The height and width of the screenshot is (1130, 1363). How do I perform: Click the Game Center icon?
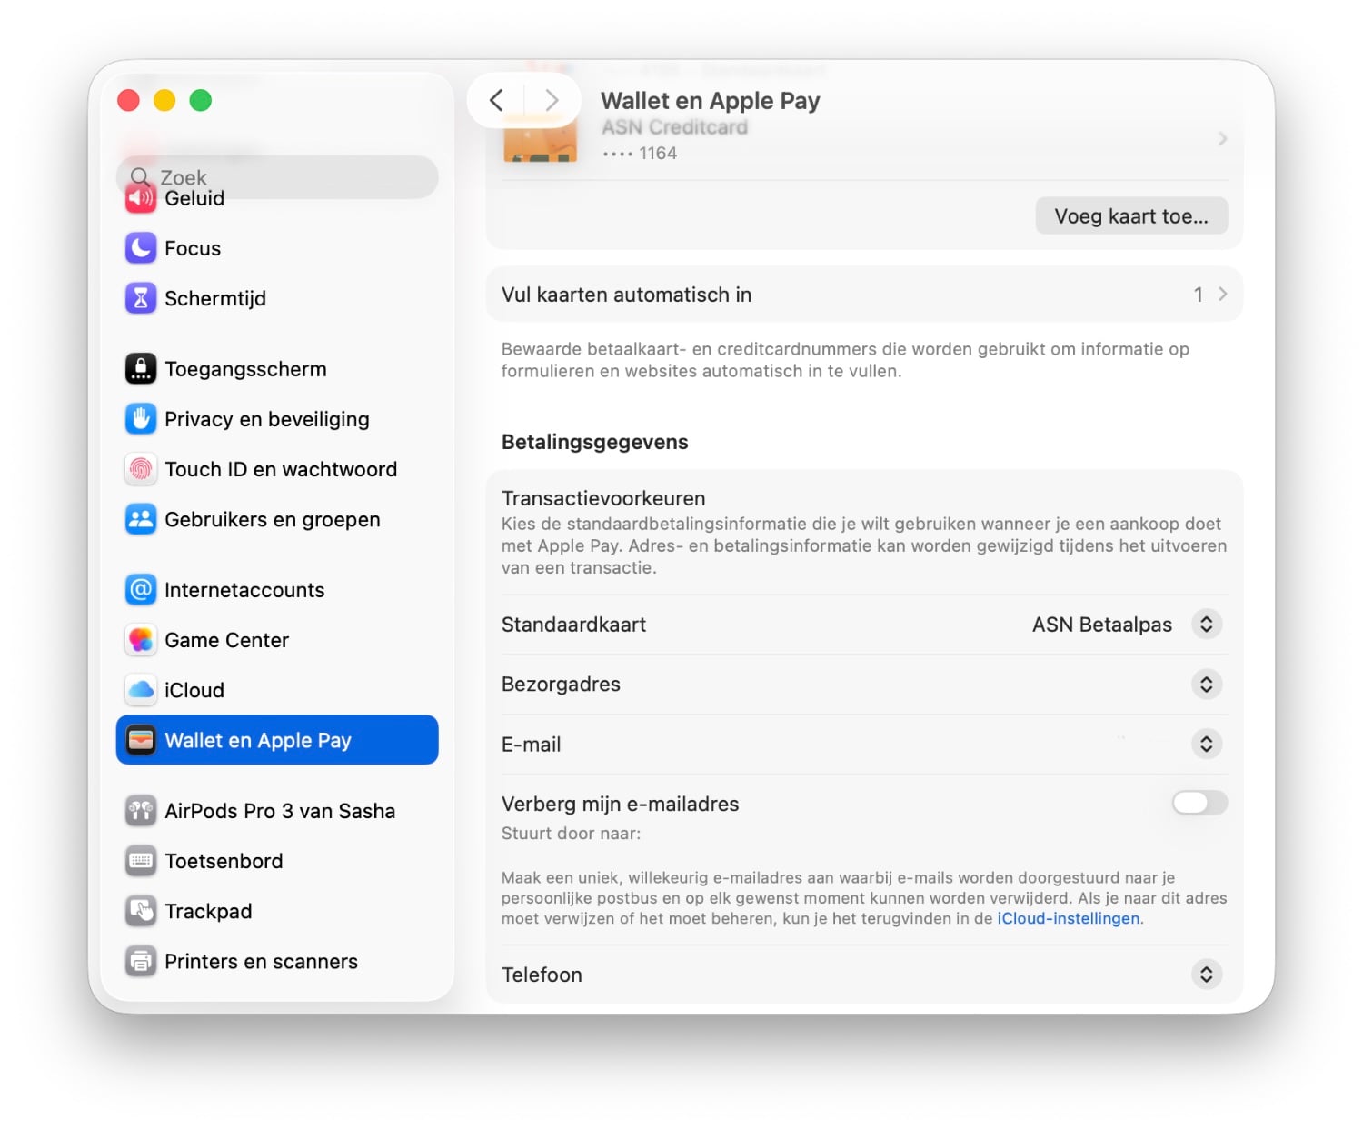click(141, 640)
